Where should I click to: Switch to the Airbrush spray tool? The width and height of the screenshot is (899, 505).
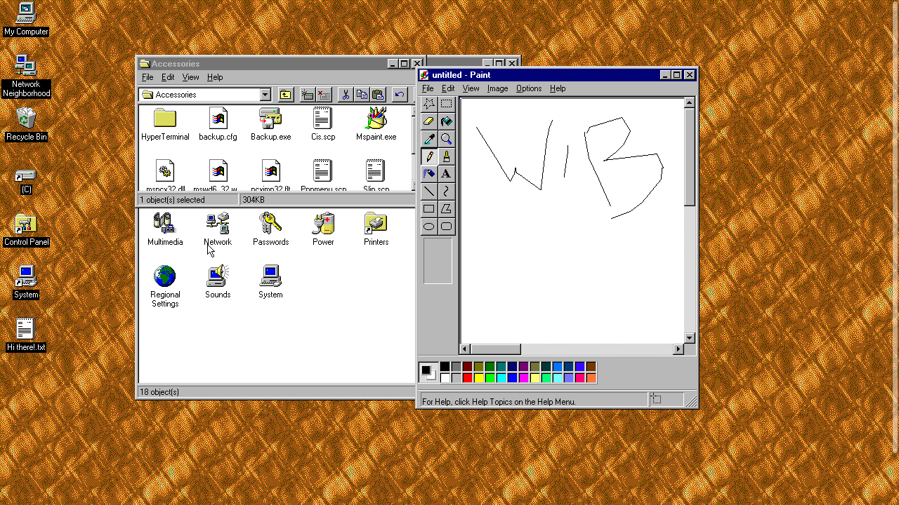coord(428,174)
